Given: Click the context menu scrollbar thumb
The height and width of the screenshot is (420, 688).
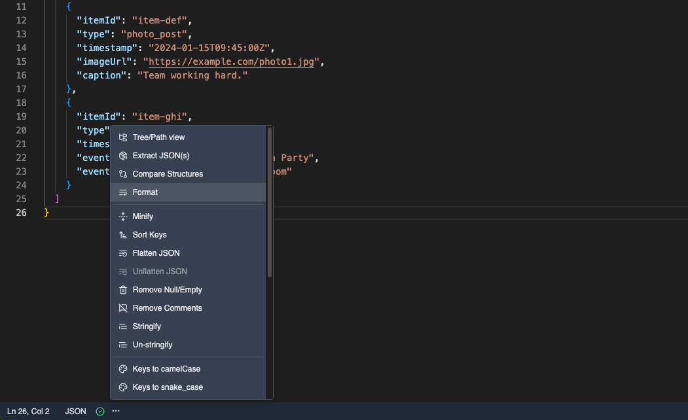Looking at the screenshot, I should (x=270, y=202).
